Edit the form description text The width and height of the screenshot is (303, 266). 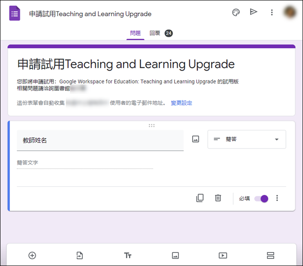point(128,85)
